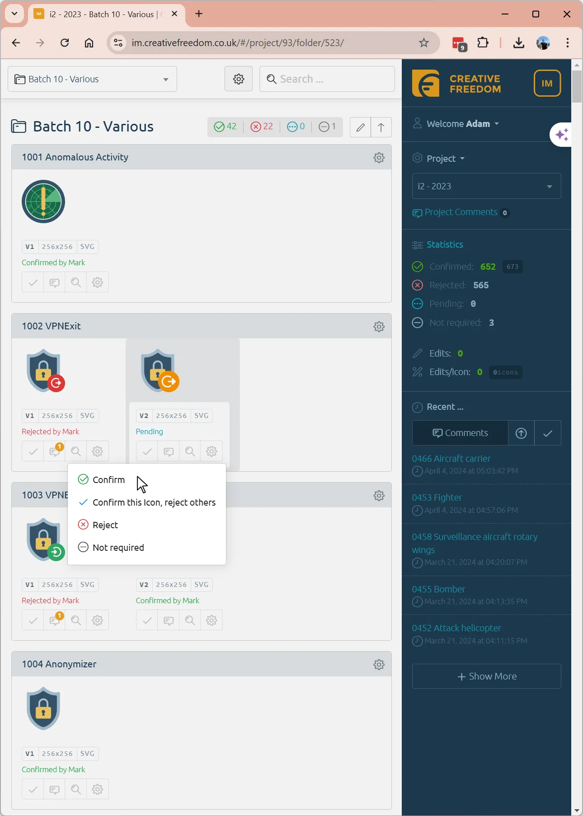
Task: Open the Batch 10 - Various folder dropdown
Action: (92, 79)
